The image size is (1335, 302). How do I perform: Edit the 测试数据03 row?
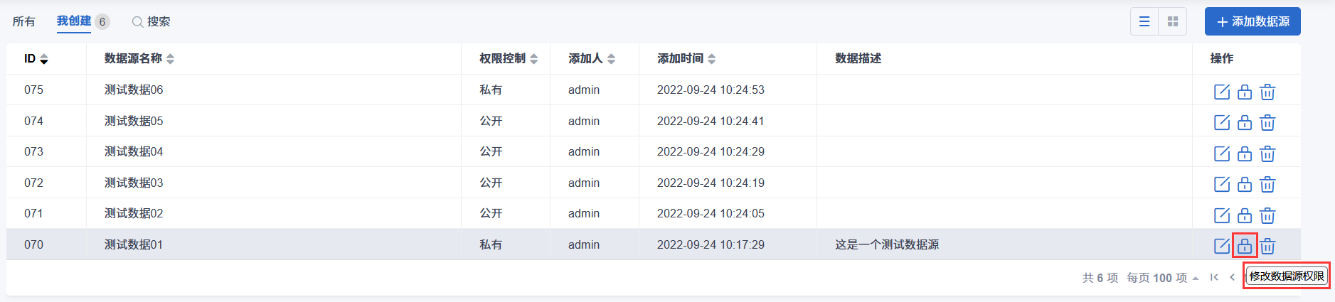[x=1221, y=184]
